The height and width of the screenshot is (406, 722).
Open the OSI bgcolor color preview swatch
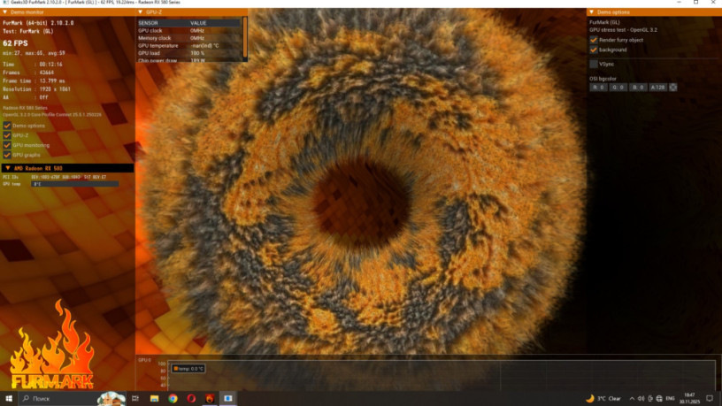[x=673, y=88]
